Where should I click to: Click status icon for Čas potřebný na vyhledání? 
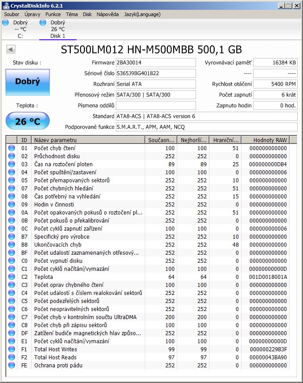click(12, 196)
